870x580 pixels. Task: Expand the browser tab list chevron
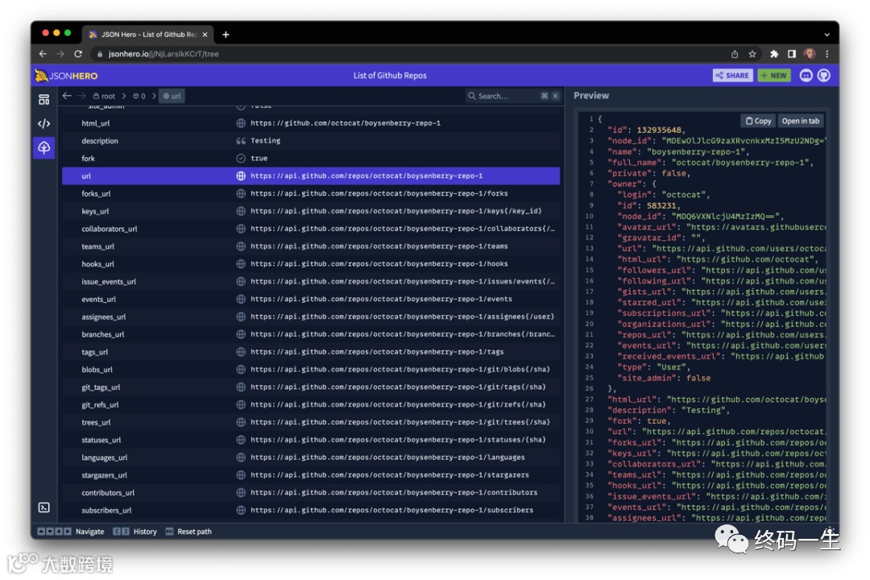click(826, 35)
